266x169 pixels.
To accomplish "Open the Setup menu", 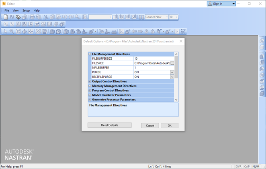I will tap(26, 10).
